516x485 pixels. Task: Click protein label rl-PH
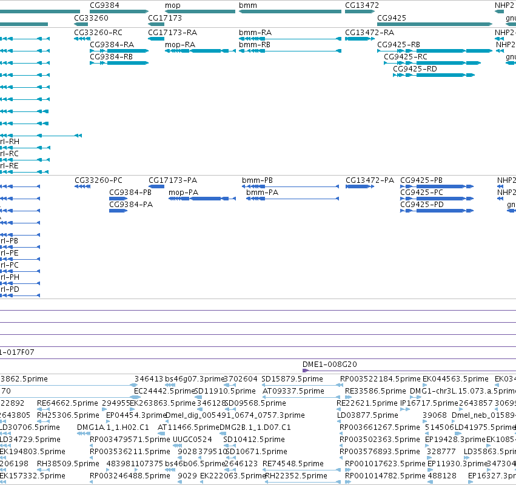[10, 277]
